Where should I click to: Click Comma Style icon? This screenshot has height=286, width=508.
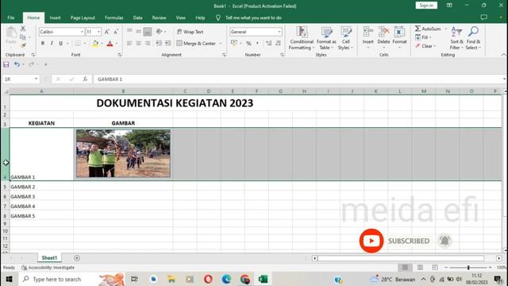pyautogui.click(x=257, y=43)
